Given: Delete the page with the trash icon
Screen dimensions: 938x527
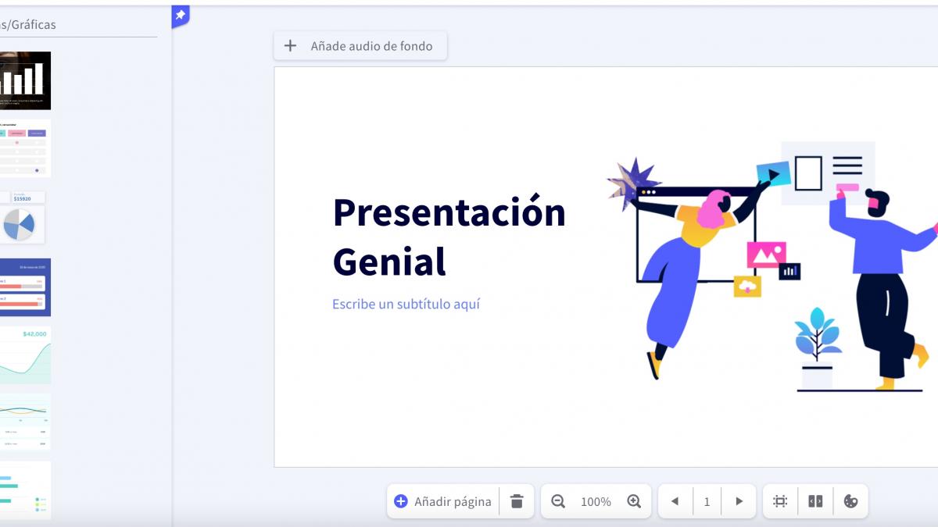Looking at the screenshot, I should tap(517, 501).
